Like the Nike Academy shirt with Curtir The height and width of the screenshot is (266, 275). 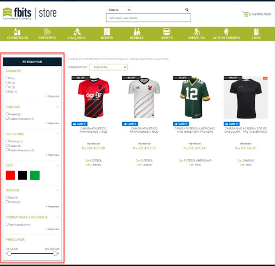point(232,124)
